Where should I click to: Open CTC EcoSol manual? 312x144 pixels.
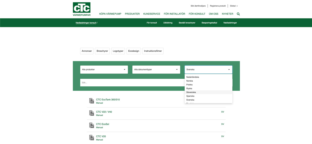[x=102, y=124]
